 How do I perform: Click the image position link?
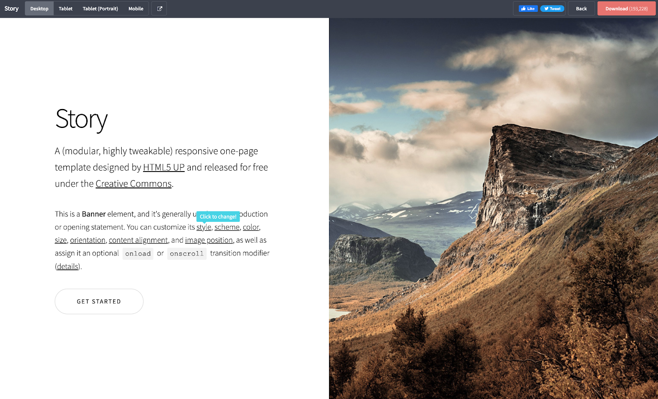[x=209, y=240]
